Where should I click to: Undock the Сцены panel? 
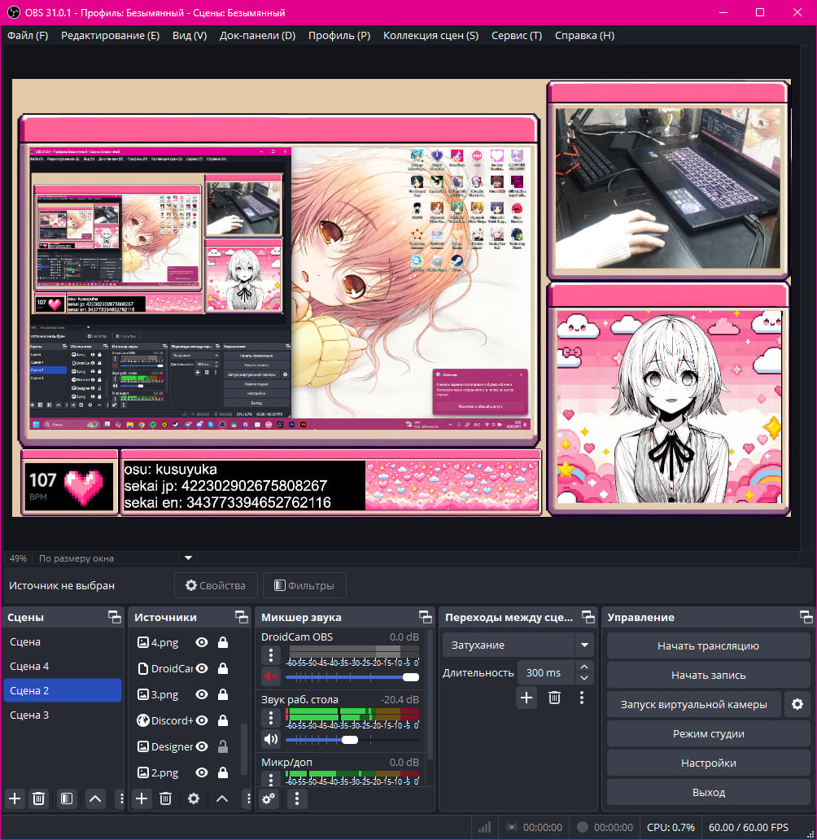[x=115, y=617]
